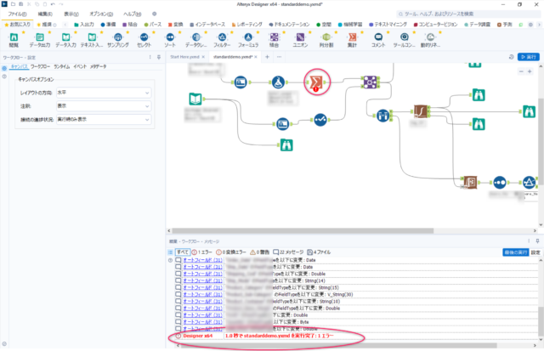The image size is (544, 351).
Task: Open configuration panel three-dot options menu
Action: click(150, 57)
